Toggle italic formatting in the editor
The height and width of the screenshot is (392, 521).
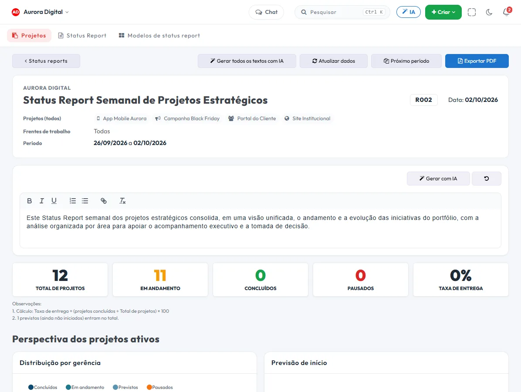pyautogui.click(x=41, y=201)
